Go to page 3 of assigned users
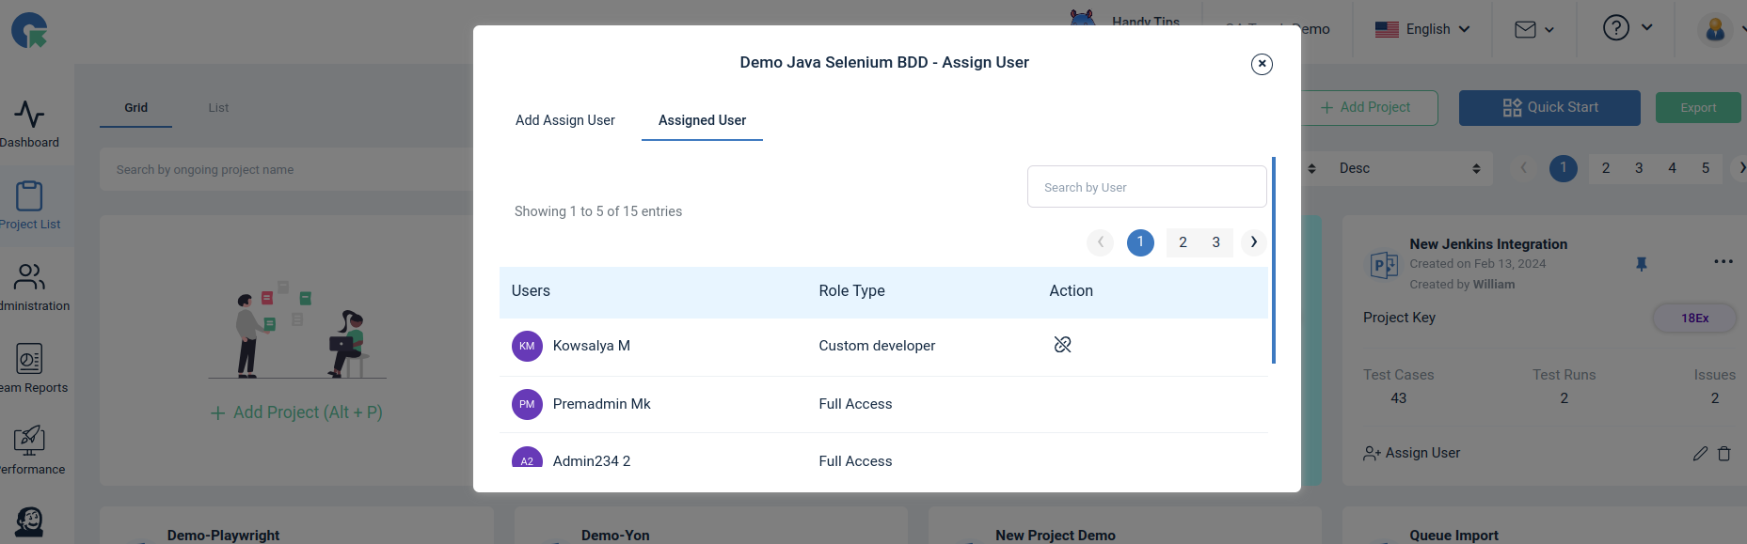1747x544 pixels. pos(1215,242)
